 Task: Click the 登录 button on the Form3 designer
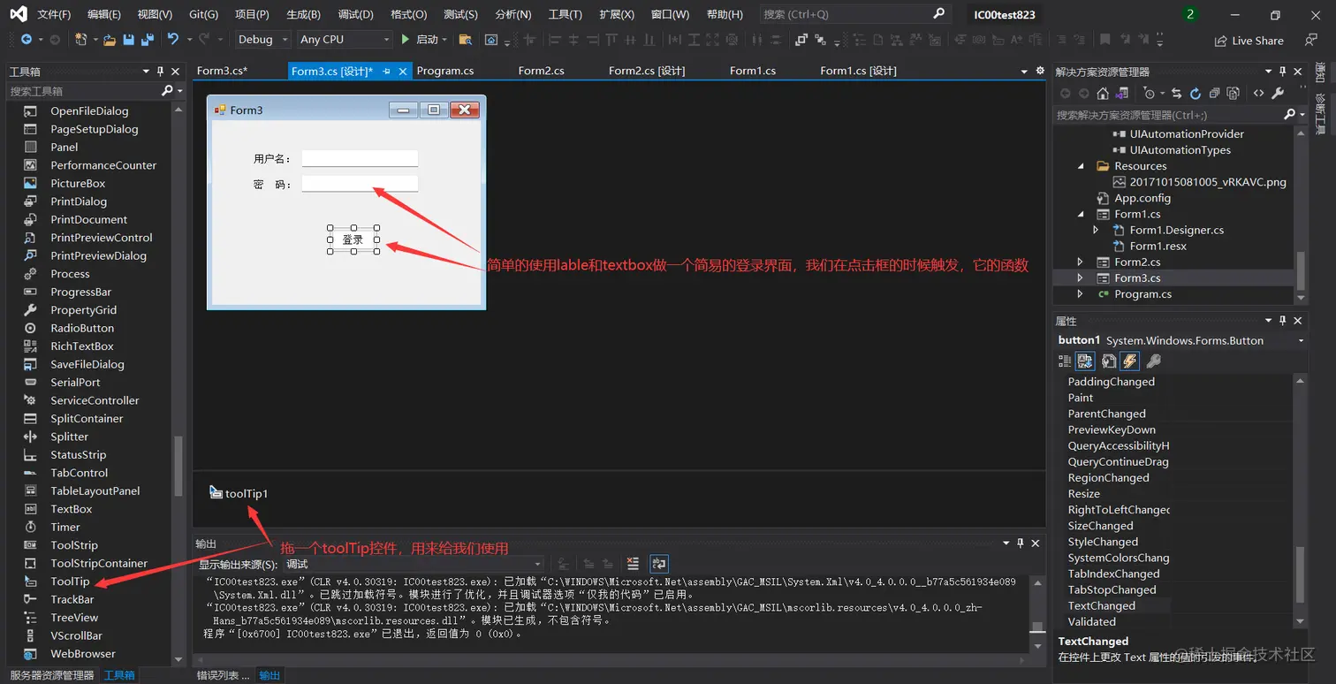pyautogui.click(x=353, y=238)
